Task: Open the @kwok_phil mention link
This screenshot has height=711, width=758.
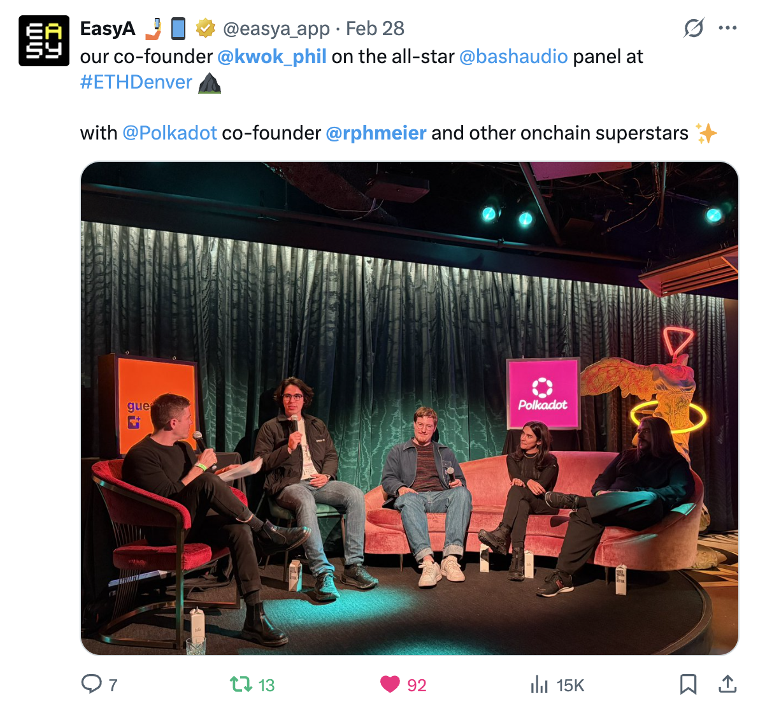Action: point(272,57)
